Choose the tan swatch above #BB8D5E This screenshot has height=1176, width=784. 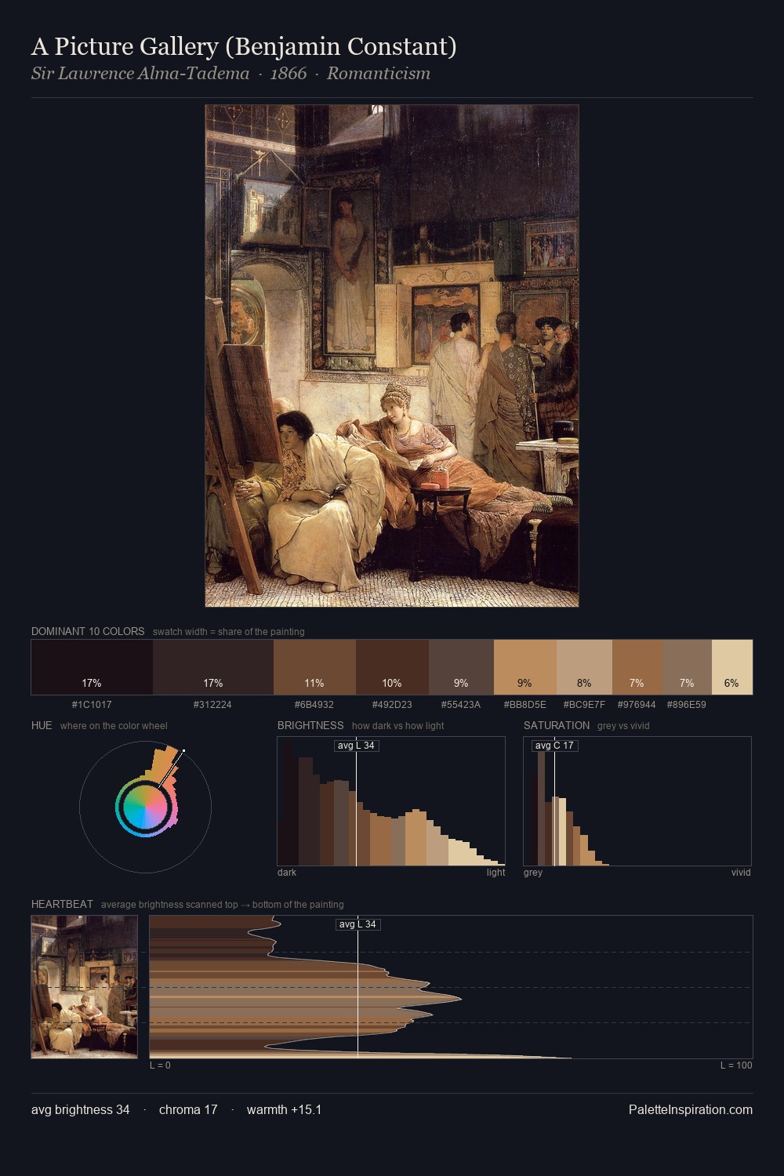(x=525, y=667)
